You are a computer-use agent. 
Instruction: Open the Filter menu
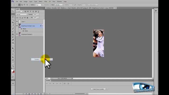pos(46,2)
